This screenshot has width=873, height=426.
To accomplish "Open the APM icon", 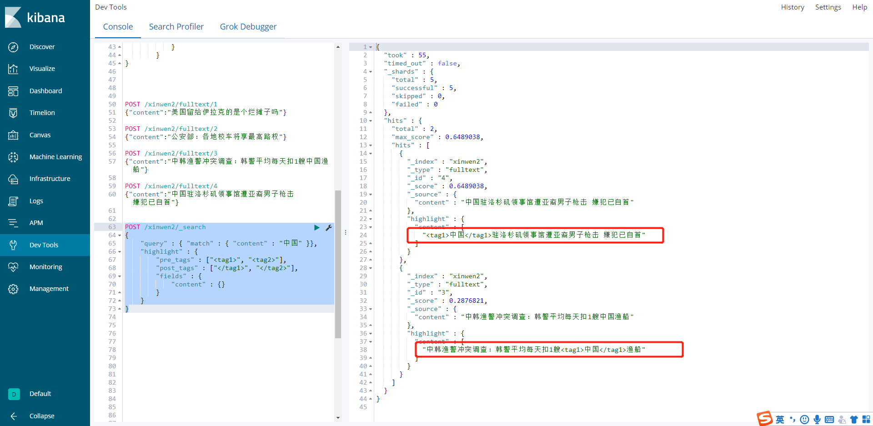I will pos(13,223).
